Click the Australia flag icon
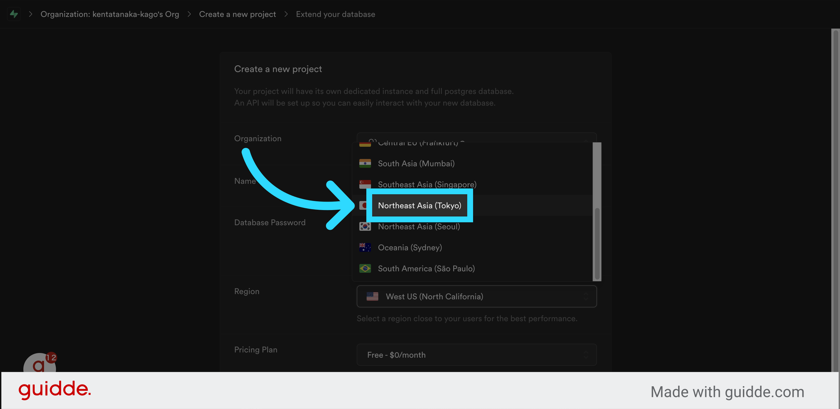This screenshot has height=409, width=840. click(365, 248)
